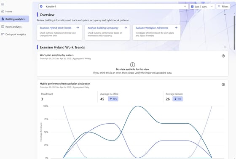Viewport: 236px width, 159px height.
Task: Click the circled info icon above No data message
Action: [x=132, y=65]
